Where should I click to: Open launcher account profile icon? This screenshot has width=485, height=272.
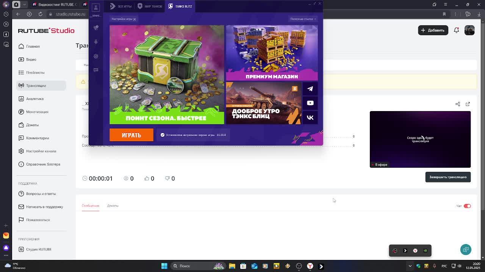96,8
